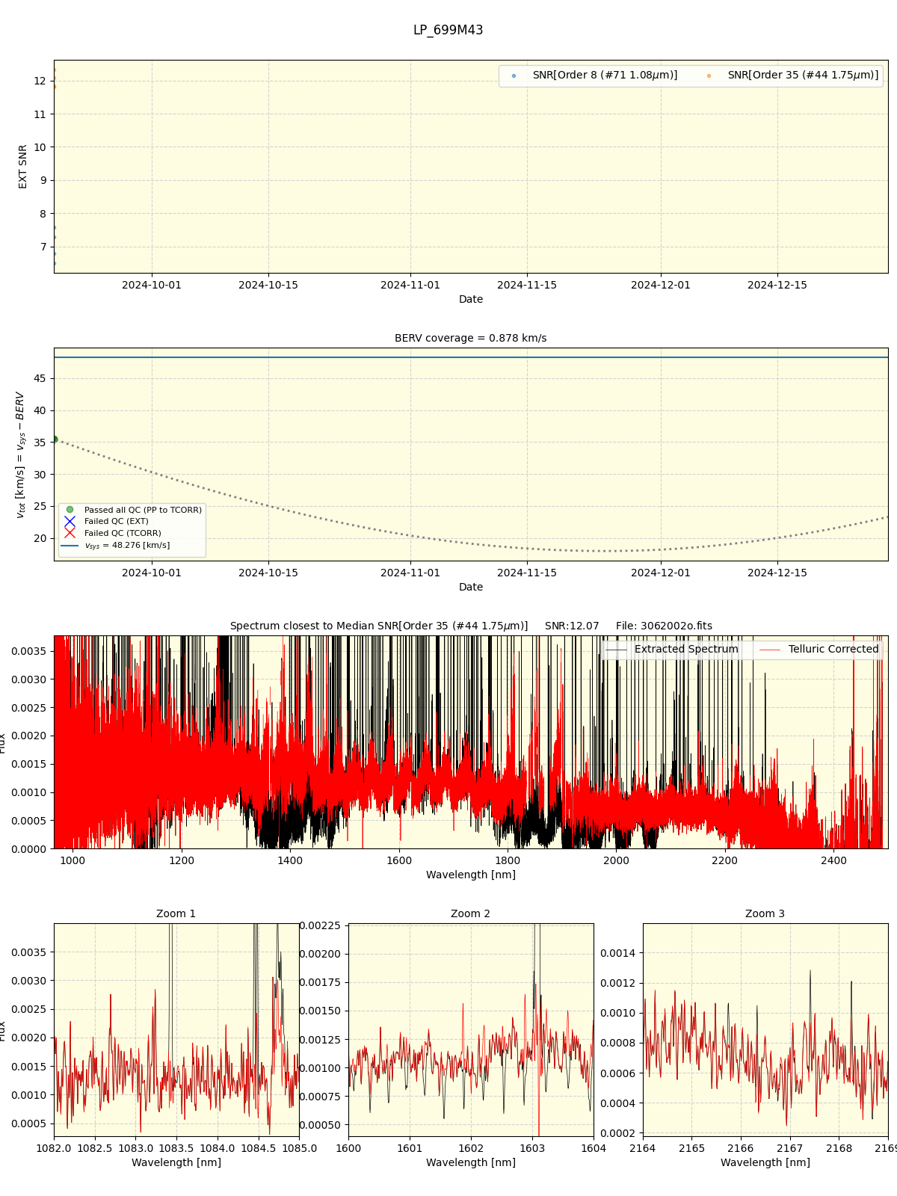
Task: Click the Zoom 3 subplot title
Action: tap(765, 914)
